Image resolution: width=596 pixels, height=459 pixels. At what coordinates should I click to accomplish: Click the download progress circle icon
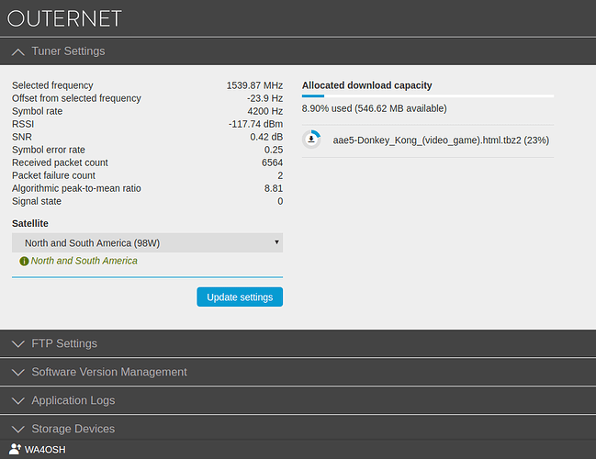[x=311, y=140]
